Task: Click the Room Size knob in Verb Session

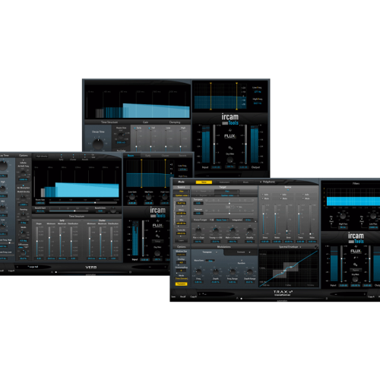Action: point(121,135)
